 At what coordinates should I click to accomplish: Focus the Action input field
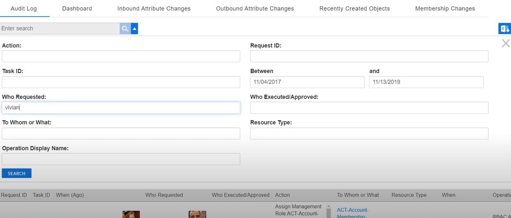pyautogui.click(x=121, y=56)
